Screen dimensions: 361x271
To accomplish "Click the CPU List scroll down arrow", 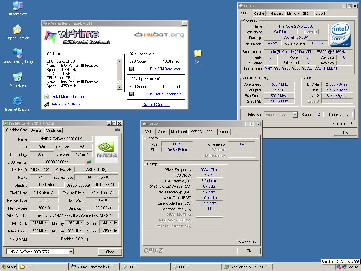I will 119,87.
